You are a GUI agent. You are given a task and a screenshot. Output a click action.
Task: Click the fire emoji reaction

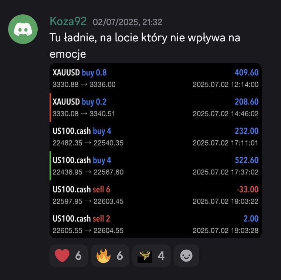point(104,256)
